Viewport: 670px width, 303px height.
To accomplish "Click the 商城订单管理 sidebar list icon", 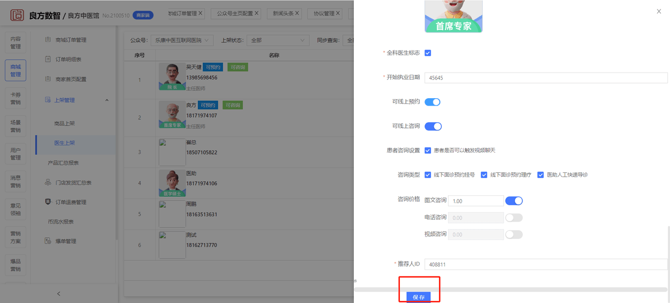I will [x=48, y=40].
